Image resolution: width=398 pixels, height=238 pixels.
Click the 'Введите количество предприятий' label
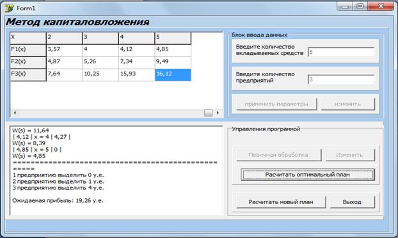[266, 77]
